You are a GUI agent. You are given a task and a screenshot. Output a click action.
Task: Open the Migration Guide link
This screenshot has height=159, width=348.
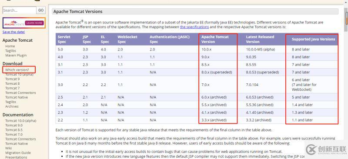click(18, 153)
